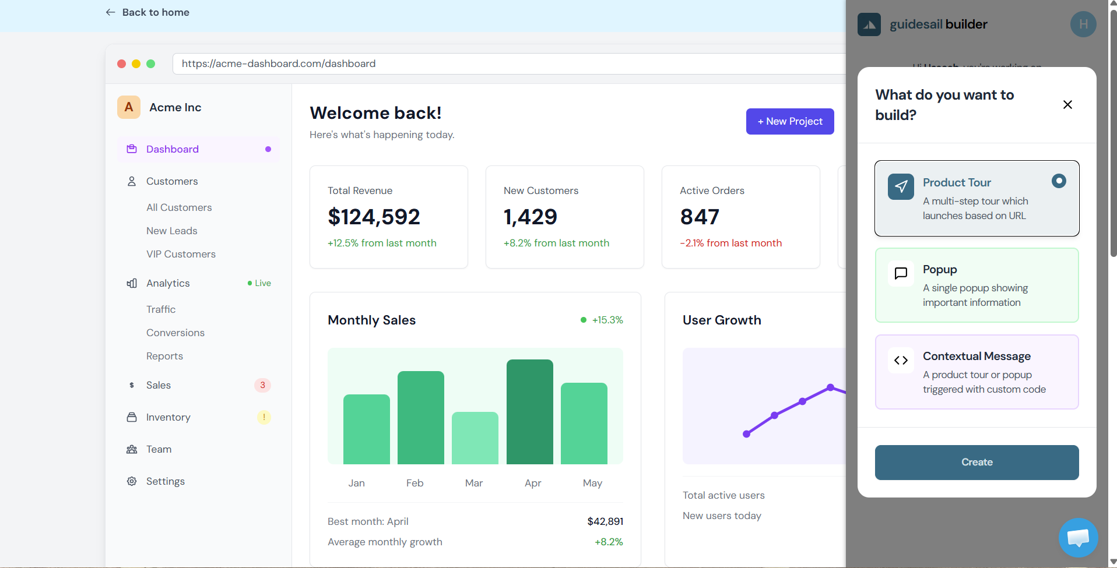Click the user avatar labeled H
The image size is (1117, 568).
click(1083, 24)
